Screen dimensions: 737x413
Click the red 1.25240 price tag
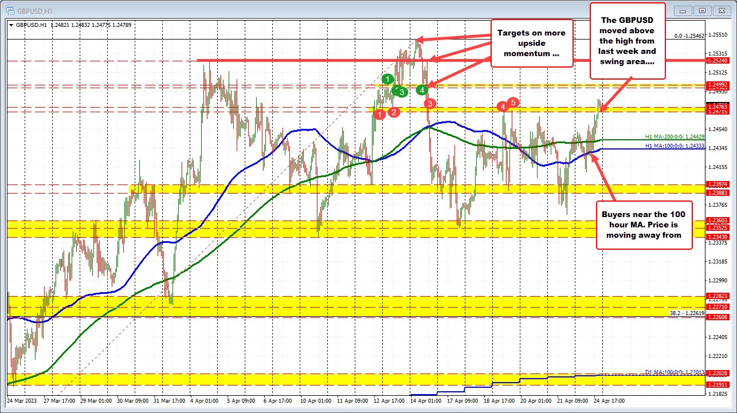717,60
